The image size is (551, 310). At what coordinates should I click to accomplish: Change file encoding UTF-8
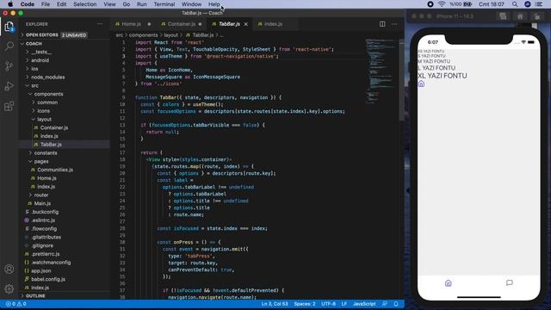click(328, 304)
